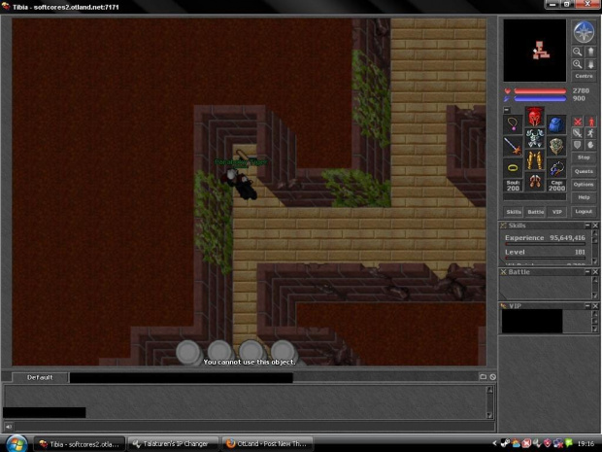Switch to Talaturen's IP Changer taskbar item
This screenshot has height=452, width=602.
[173, 444]
